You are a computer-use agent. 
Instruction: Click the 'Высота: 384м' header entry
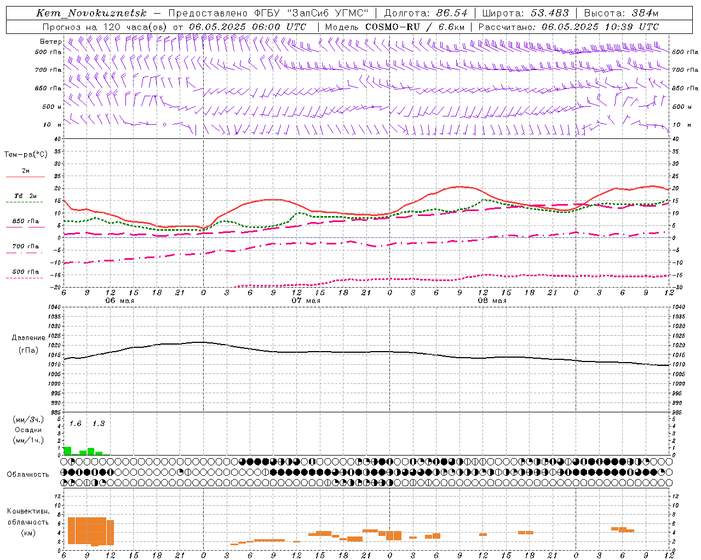coord(621,13)
